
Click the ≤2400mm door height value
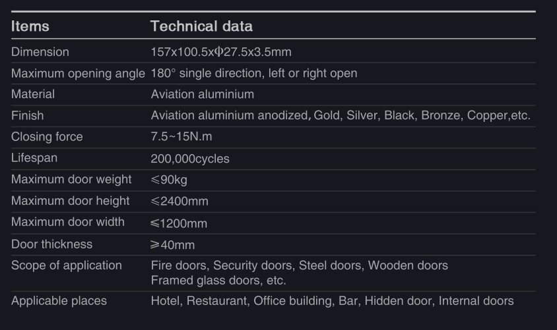pyautogui.click(x=180, y=202)
